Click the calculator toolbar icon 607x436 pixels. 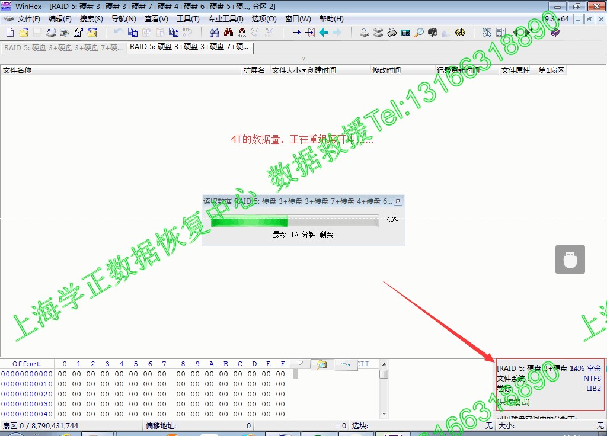[x=405, y=33]
